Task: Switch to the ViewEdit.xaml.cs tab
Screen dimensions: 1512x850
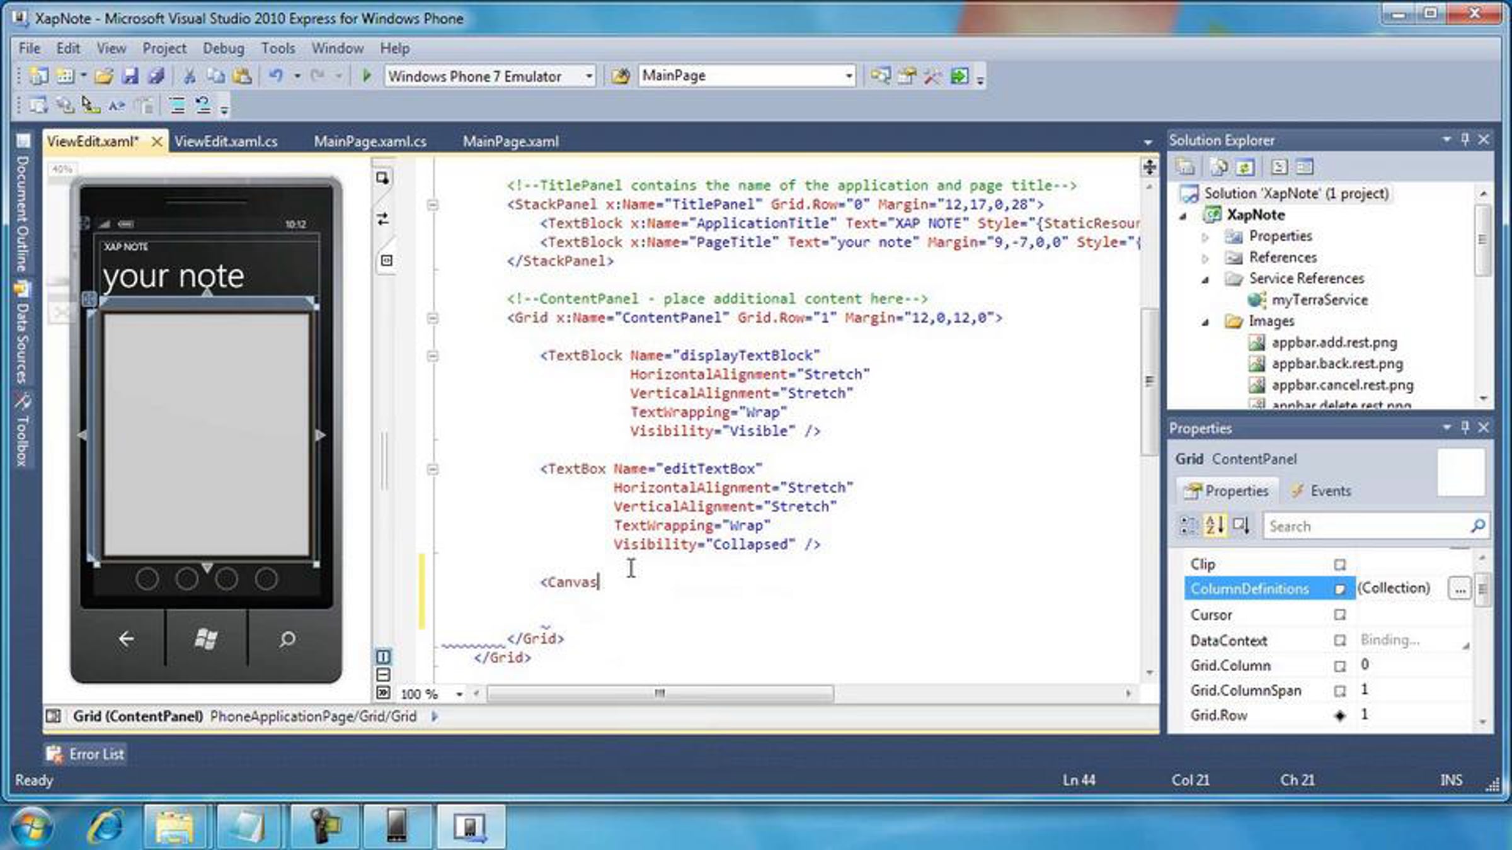Action: [226, 142]
